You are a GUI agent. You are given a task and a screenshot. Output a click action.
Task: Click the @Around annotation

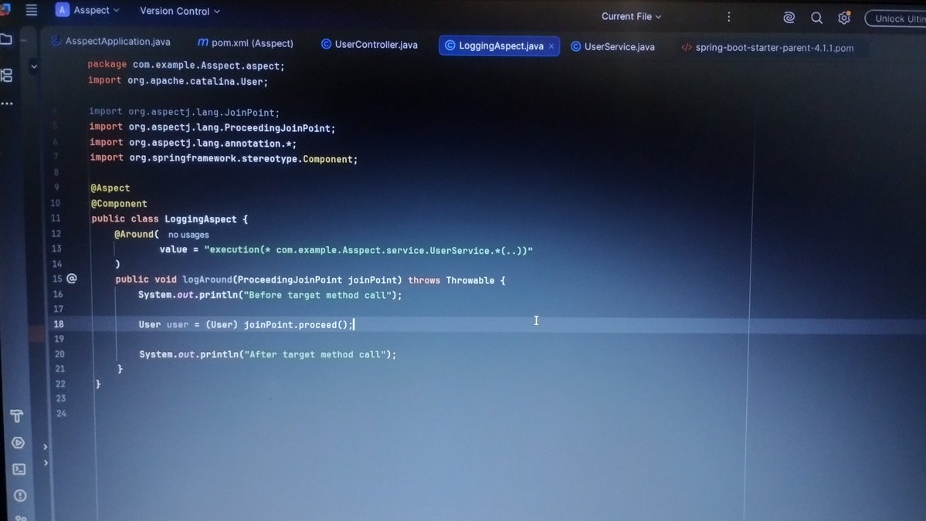coord(134,234)
